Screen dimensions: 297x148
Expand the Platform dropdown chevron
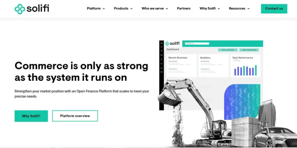(104, 9)
